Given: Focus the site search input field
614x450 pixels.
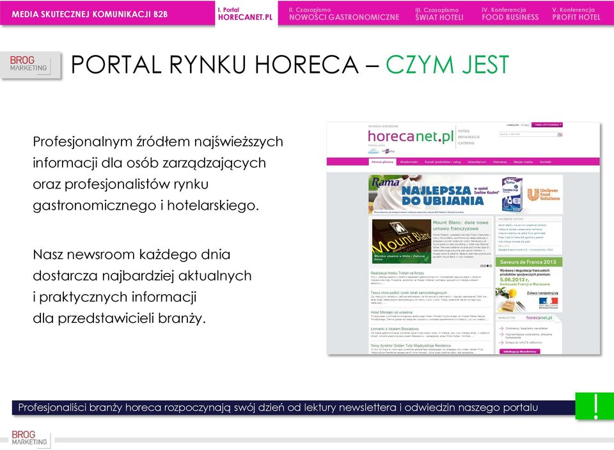Looking at the screenshot, I should (x=528, y=134).
